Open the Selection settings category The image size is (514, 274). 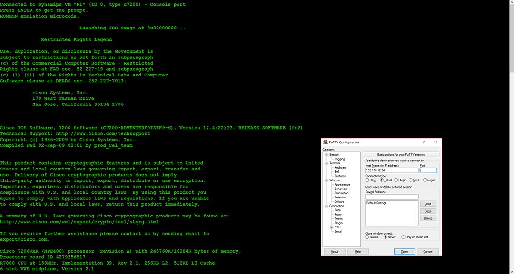pos(340,197)
